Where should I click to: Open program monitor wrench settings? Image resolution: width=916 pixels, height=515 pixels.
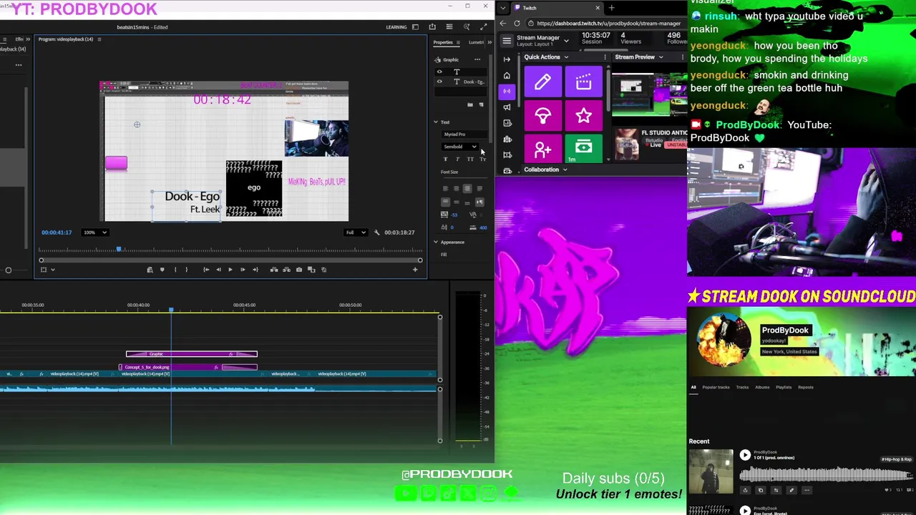(x=377, y=232)
